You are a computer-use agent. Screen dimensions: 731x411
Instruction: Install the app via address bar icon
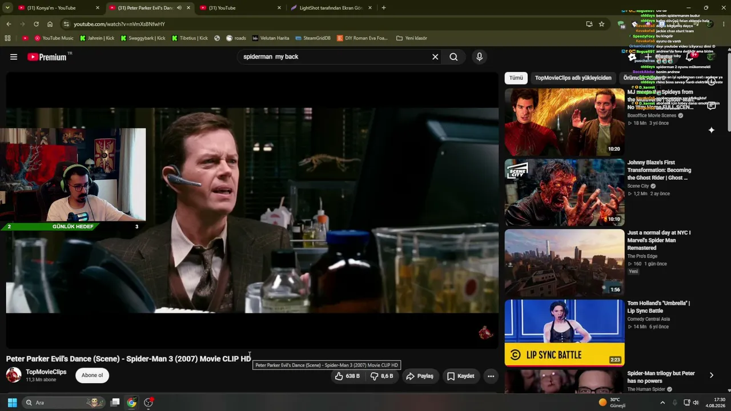(x=589, y=24)
